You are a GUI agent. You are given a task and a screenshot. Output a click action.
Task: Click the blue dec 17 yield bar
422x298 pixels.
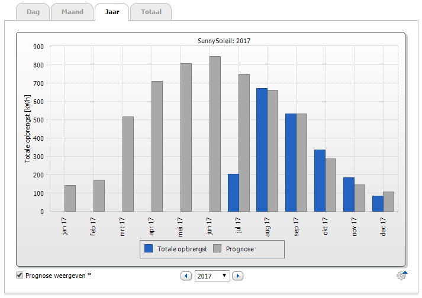click(378, 203)
